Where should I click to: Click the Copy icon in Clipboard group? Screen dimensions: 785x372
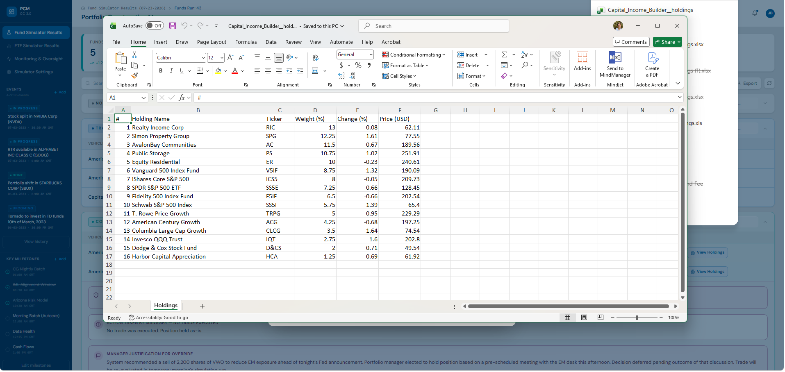click(134, 65)
